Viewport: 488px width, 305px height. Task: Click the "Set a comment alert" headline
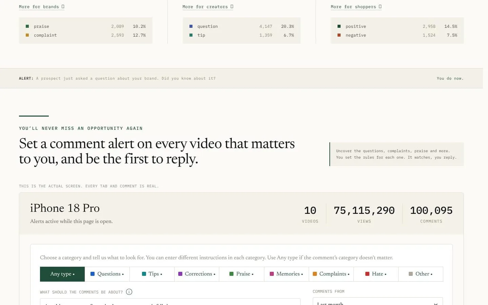click(157, 151)
